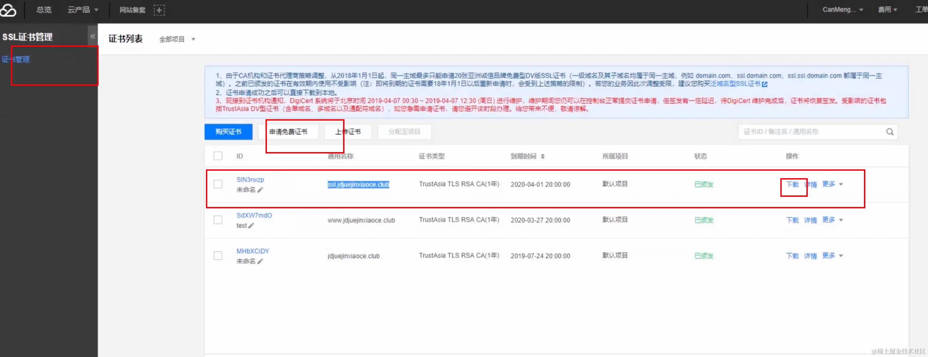Click the 证书类型 column header
Viewport: 928px width, 357px height.
tap(431, 156)
